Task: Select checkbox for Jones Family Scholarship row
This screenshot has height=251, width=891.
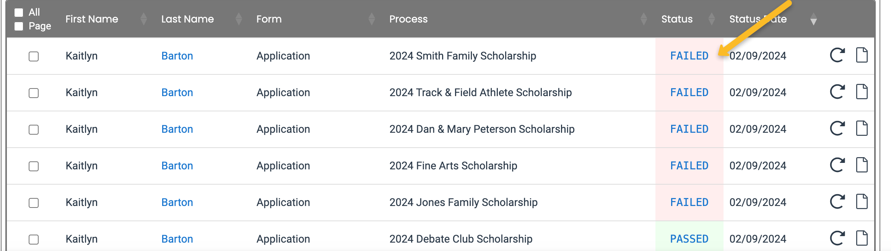Action: 34,203
